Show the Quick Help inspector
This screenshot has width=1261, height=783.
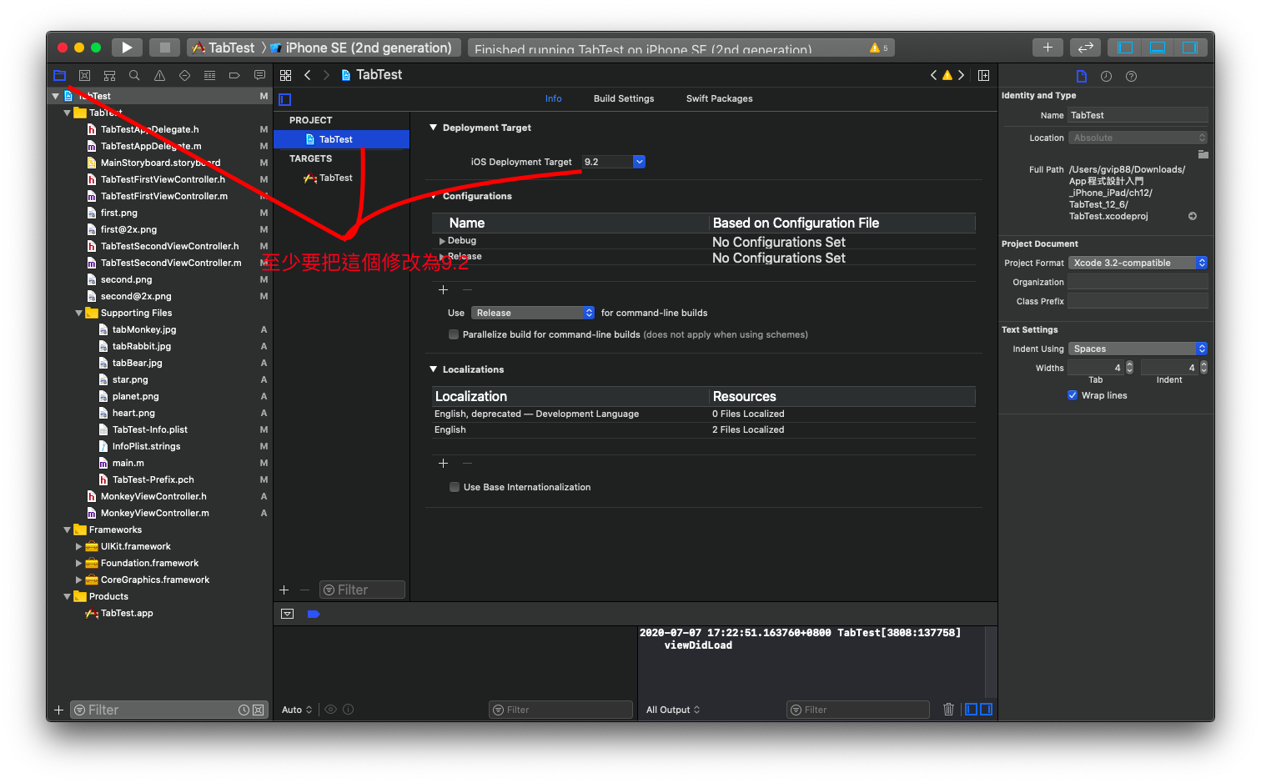pyautogui.click(x=1131, y=76)
